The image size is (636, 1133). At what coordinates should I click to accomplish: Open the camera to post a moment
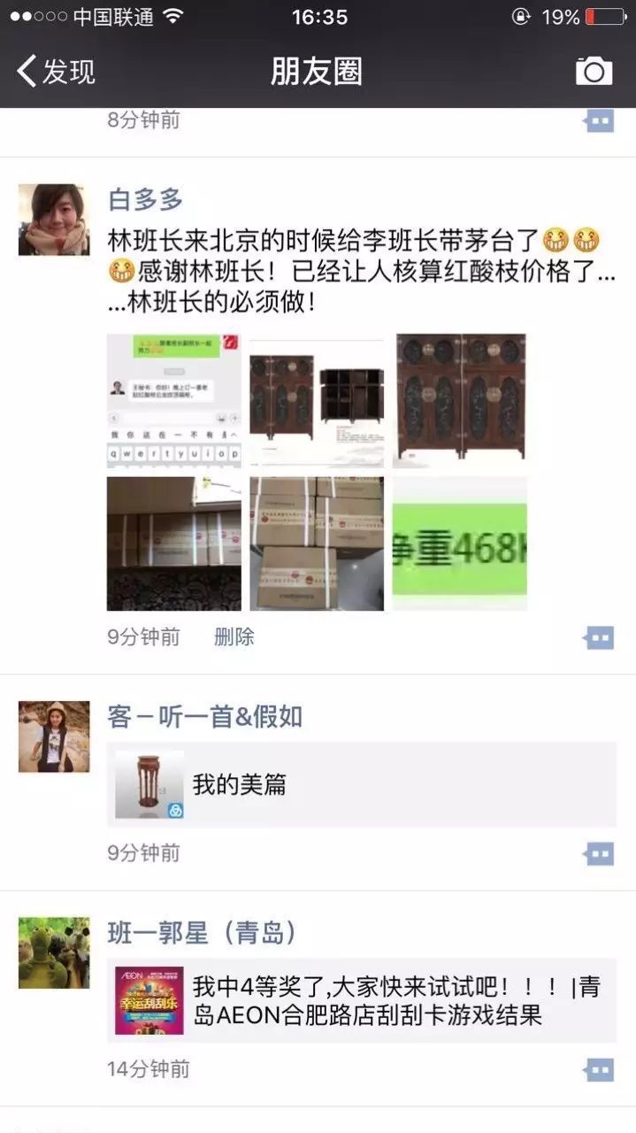[594, 71]
